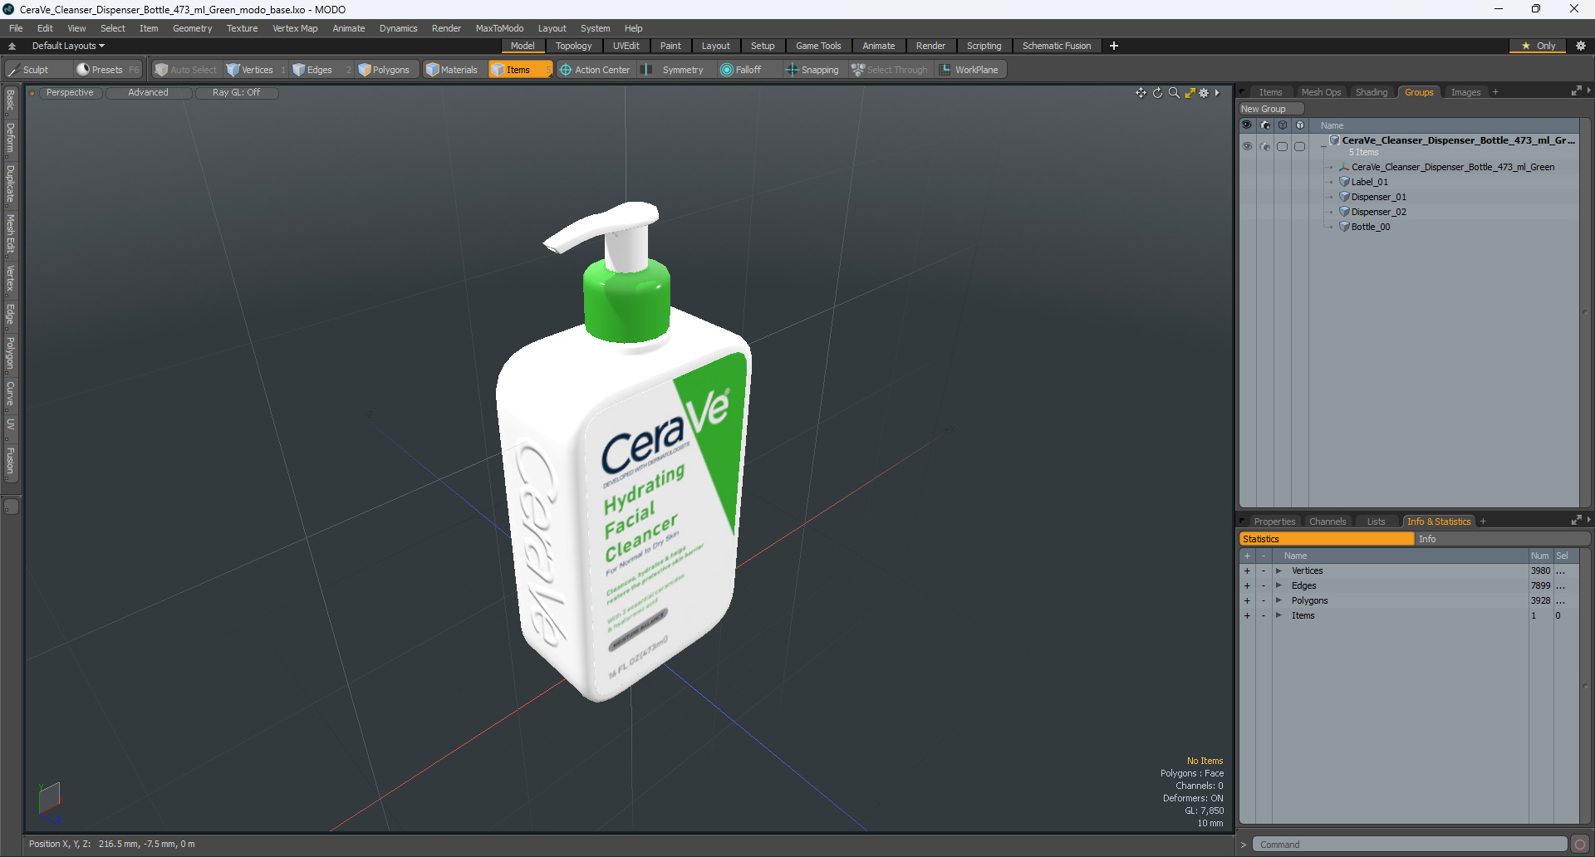The height and width of the screenshot is (857, 1595).
Task: Open the Geometry menu
Action: click(193, 28)
